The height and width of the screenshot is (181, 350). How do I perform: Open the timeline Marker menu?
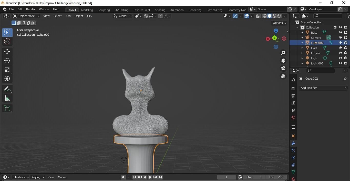pos(62,177)
